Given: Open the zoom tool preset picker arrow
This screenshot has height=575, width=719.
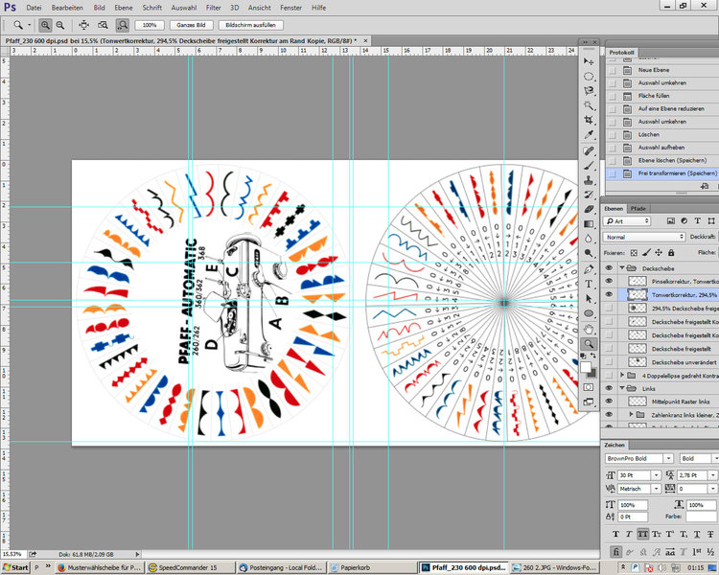Looking at the screenshot, I should [30, 25].
